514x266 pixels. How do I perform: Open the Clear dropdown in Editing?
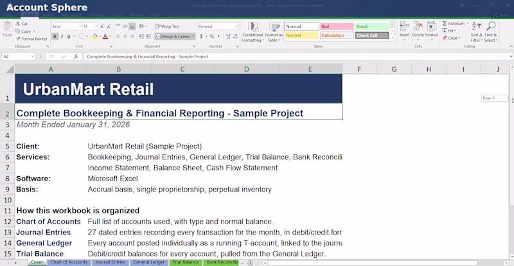click(452, 38)
